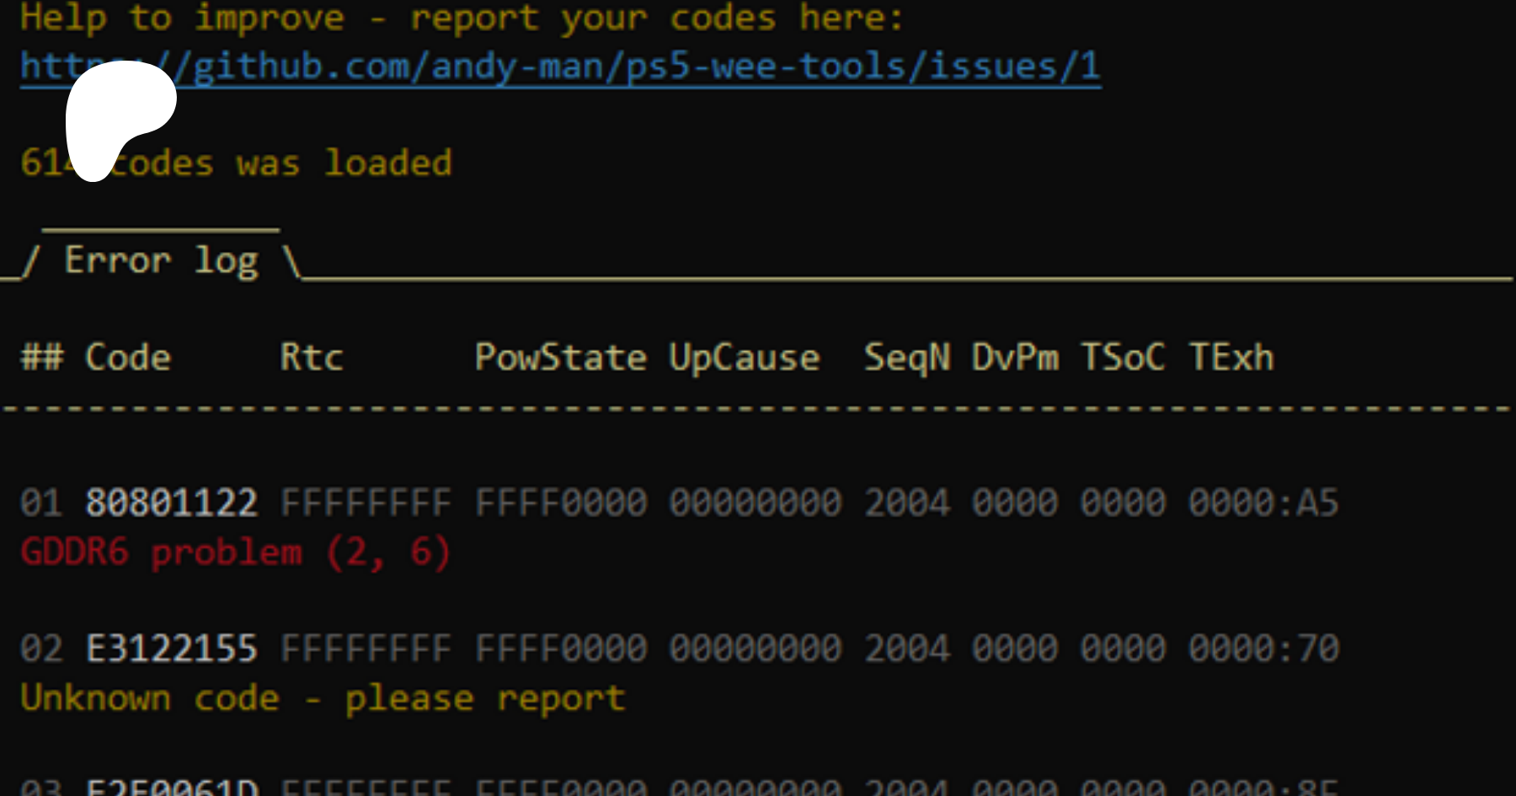Click the UpCause column header
The width and height of the screenshot is (1516, 796).
point(745,358)
